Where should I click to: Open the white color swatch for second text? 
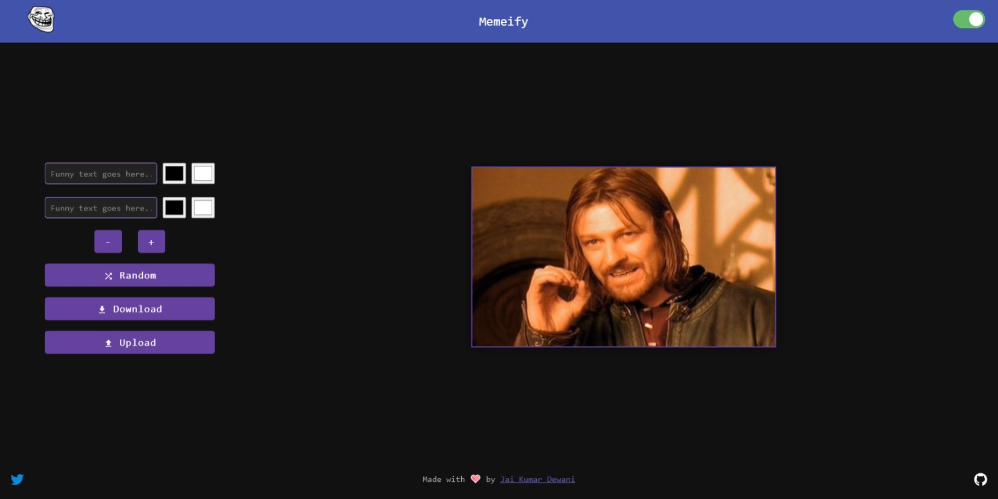click(203, 208)
